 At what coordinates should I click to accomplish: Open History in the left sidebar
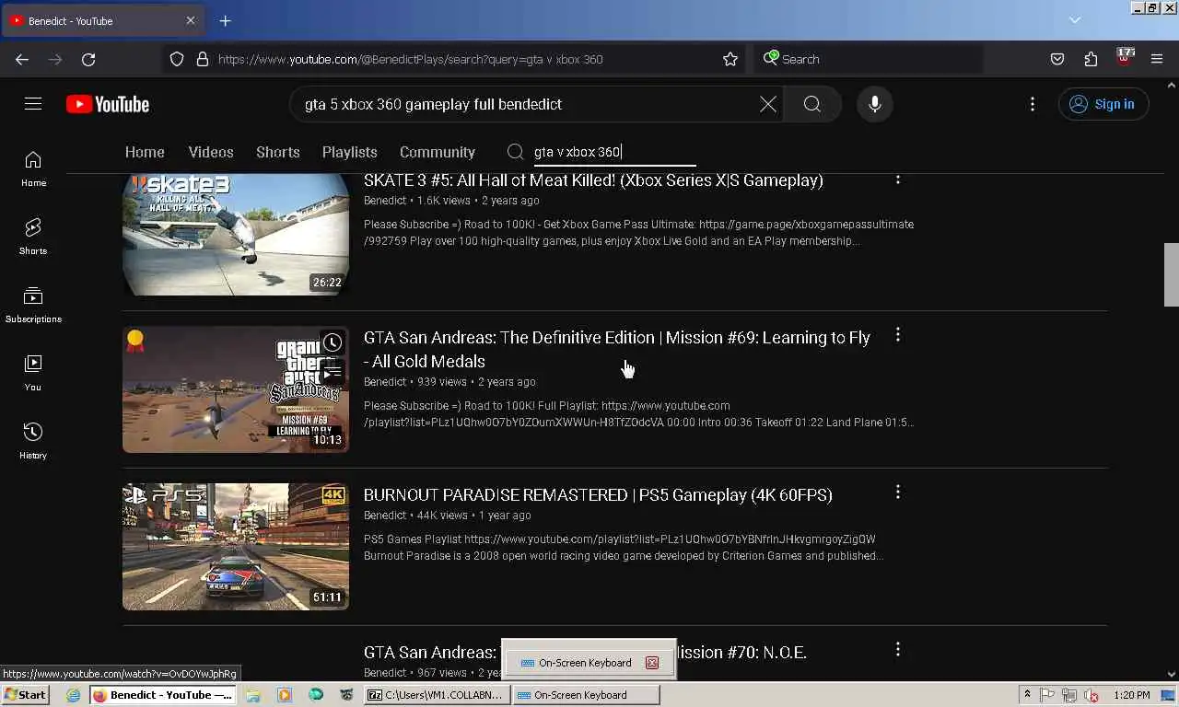pos(33,442)
